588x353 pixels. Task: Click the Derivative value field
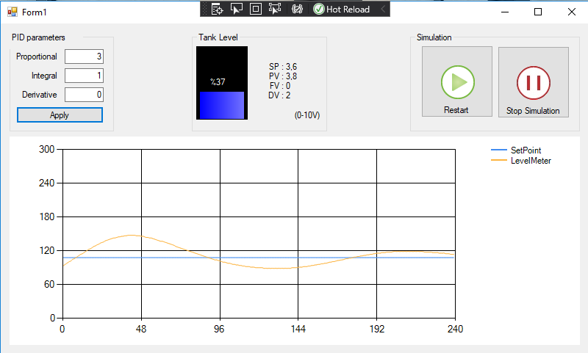[x=84, y=95]
